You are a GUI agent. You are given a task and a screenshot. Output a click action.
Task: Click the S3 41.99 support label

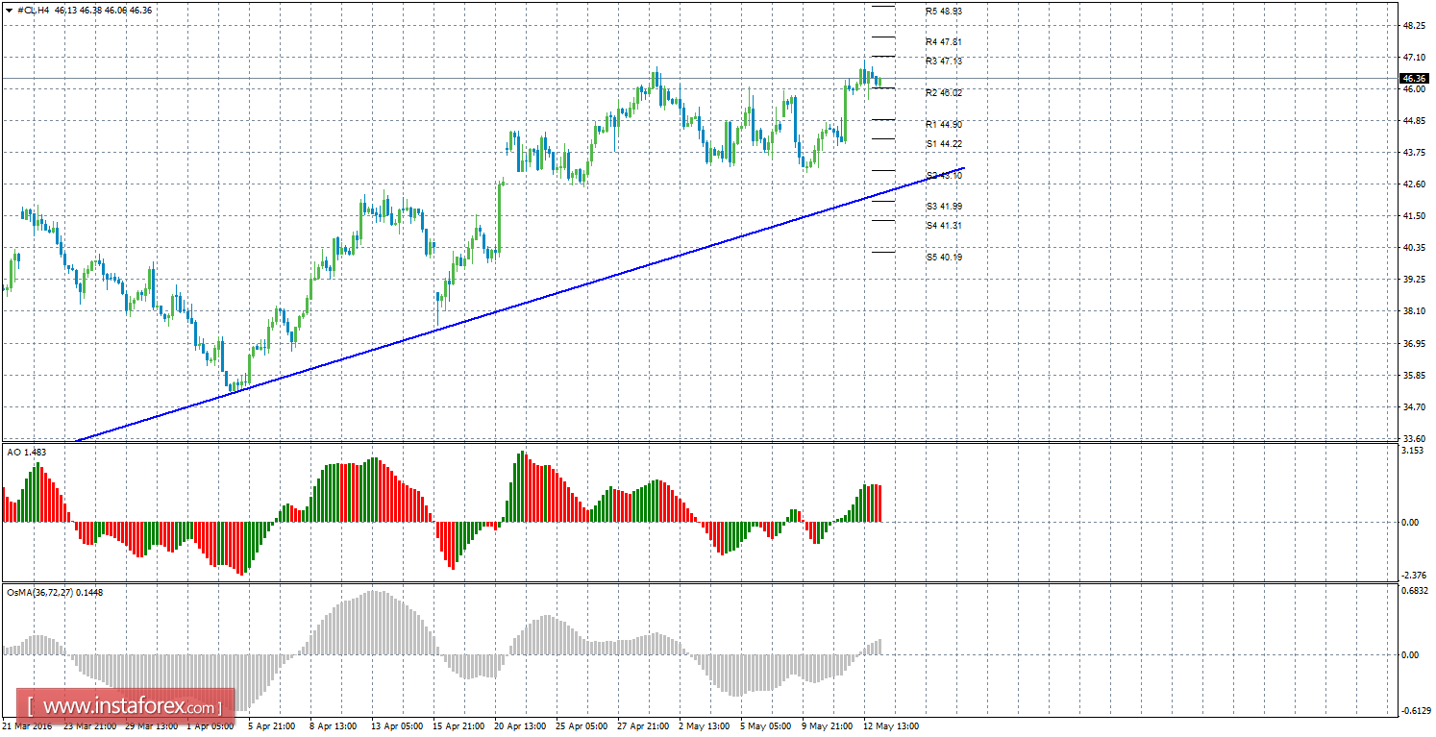tap(943, 207)
